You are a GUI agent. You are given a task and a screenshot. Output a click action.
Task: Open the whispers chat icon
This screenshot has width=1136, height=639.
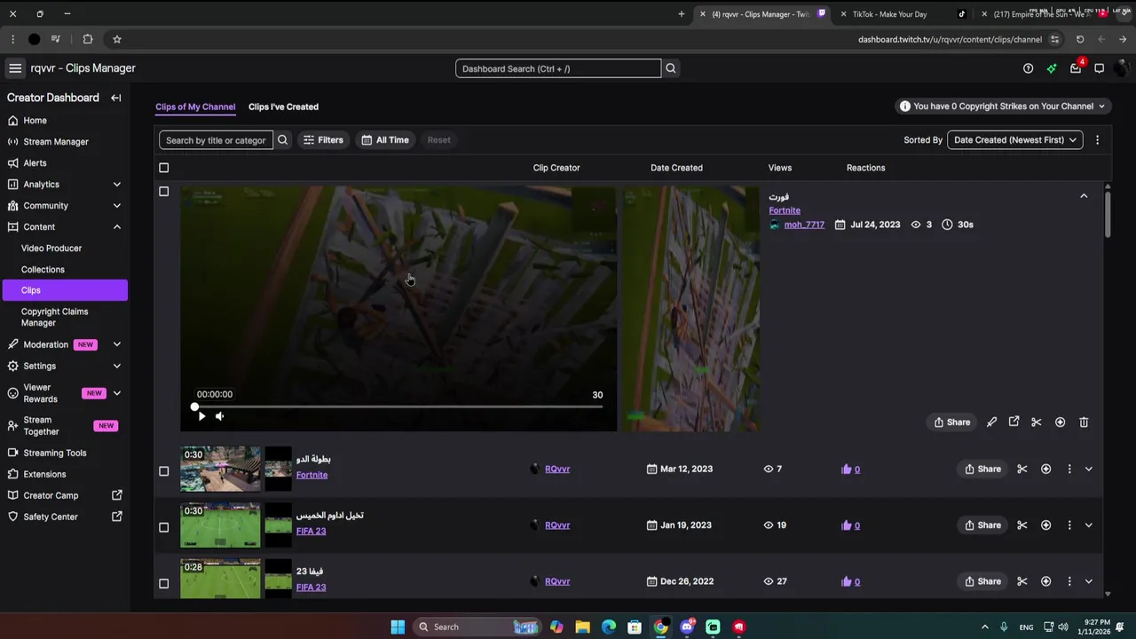pos(1099,68)
